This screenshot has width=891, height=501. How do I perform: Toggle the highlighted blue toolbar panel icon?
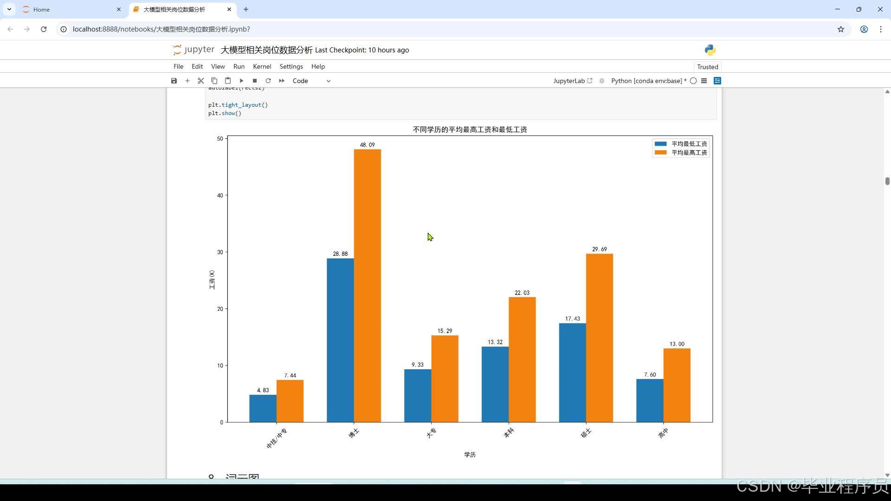coord(717,81)
